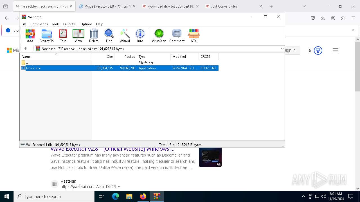Open the Find files tool
360x202 pixels.
coord(109,36)
